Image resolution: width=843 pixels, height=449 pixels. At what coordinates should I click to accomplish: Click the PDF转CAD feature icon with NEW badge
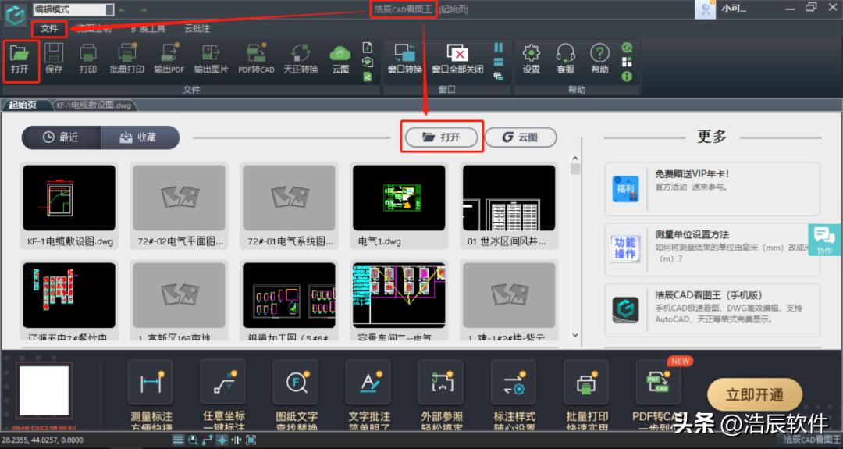pyautogui.click(x=659, y=383)
